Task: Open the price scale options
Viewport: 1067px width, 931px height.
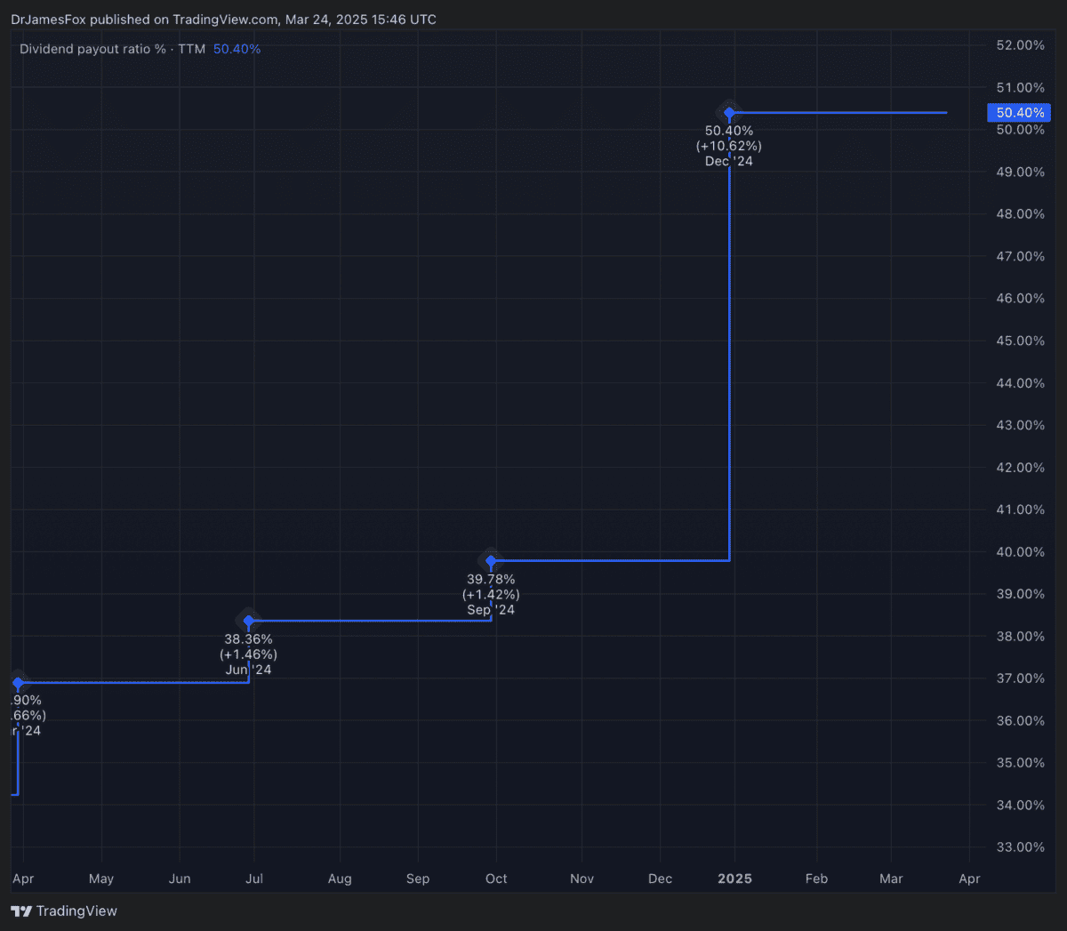Action: (1020, 445)
